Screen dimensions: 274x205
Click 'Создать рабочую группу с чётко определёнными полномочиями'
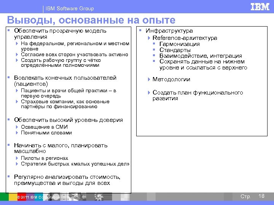(61, 63)
